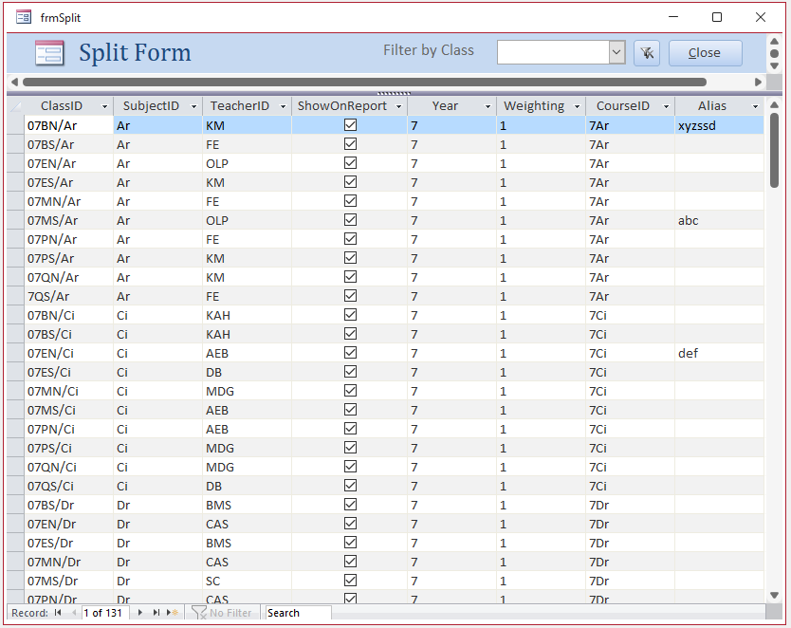
Task: Click the horizontal scrollbar thumb in form header
Action: (364, 82)
